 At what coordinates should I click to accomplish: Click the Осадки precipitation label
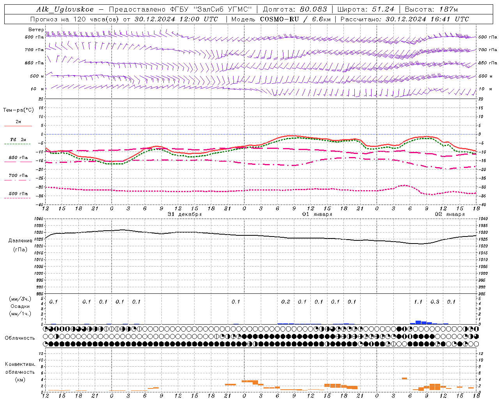[20, 306]
